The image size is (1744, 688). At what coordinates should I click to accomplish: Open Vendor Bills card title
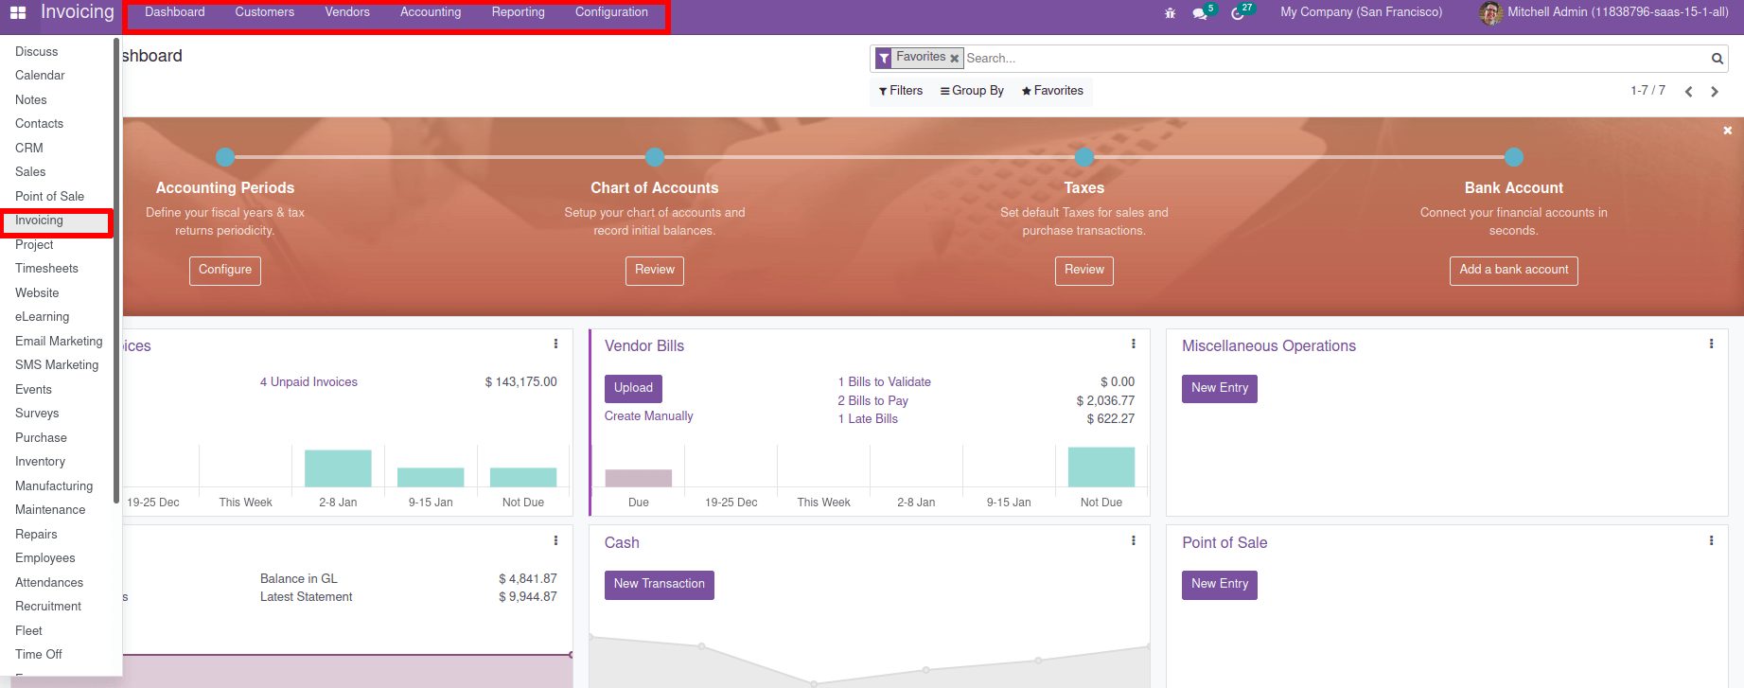(644, 346)
